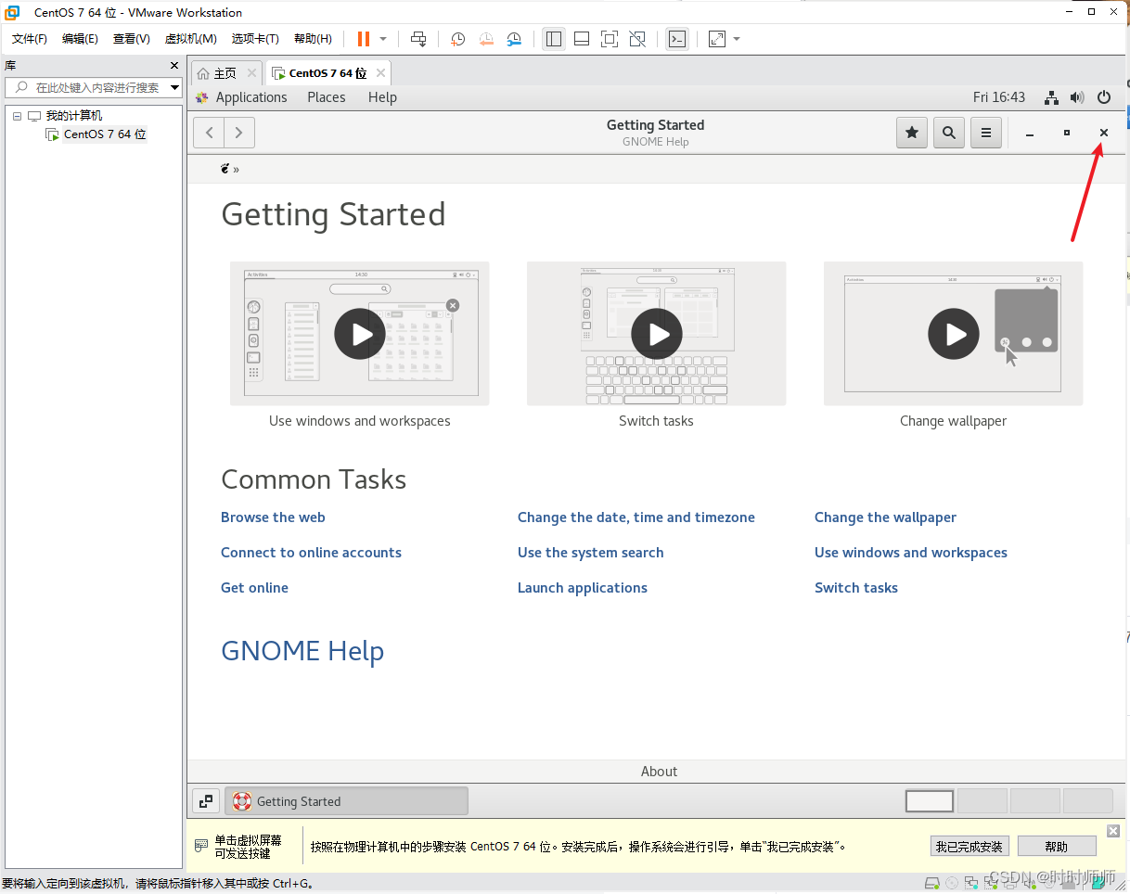
Task: Open the snapshot manager
Action: pyautogui.click(x=514, y=39)
